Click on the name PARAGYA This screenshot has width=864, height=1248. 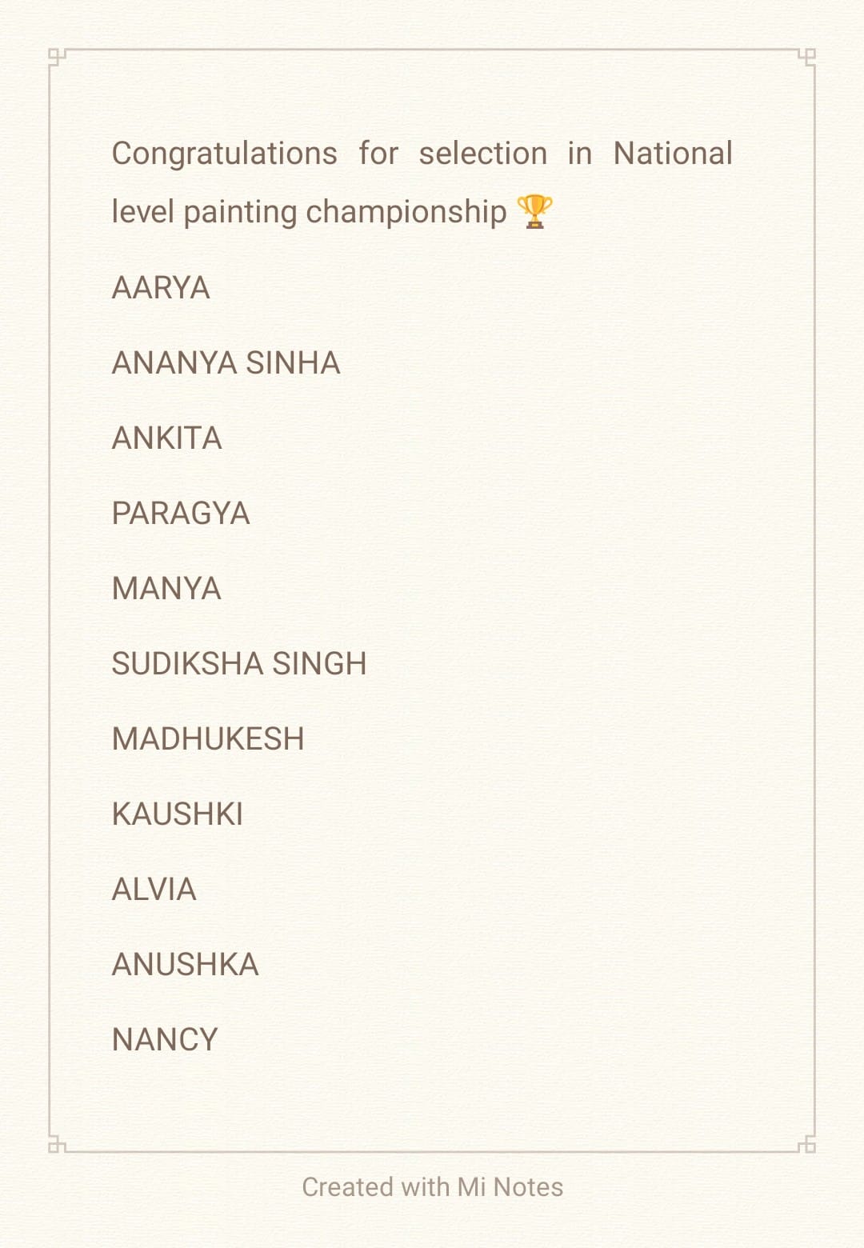point(181,514)
